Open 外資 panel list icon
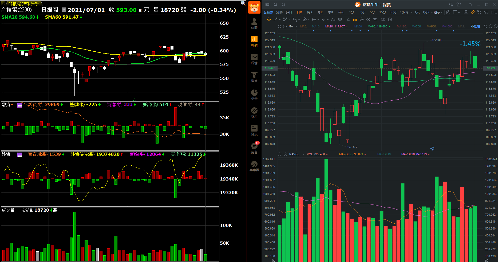Viewport: 498px width, 262px height. pos(20,155)
